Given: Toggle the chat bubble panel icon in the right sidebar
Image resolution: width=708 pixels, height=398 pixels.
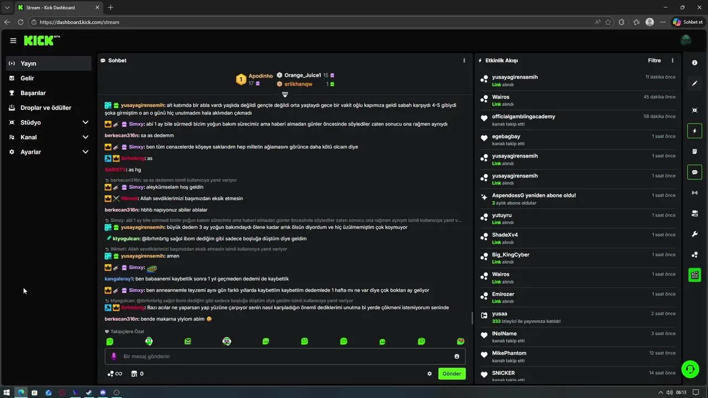Looking at the screenshot, I should [x=695, y=172].
